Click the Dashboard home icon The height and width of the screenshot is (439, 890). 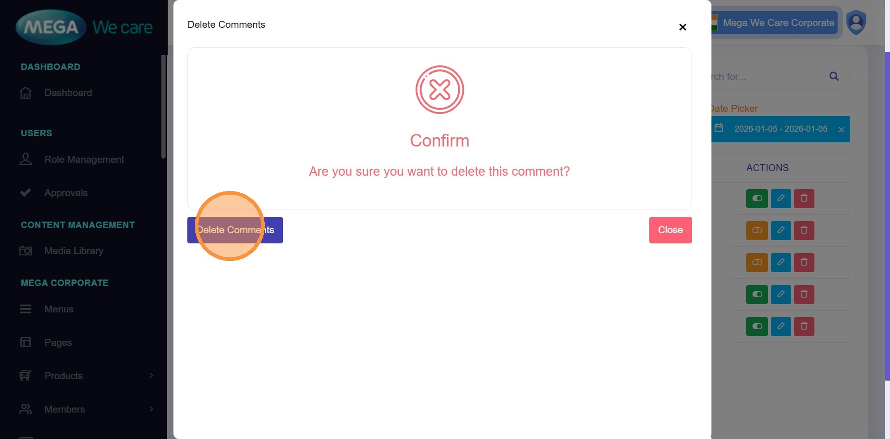coord(26,93)
